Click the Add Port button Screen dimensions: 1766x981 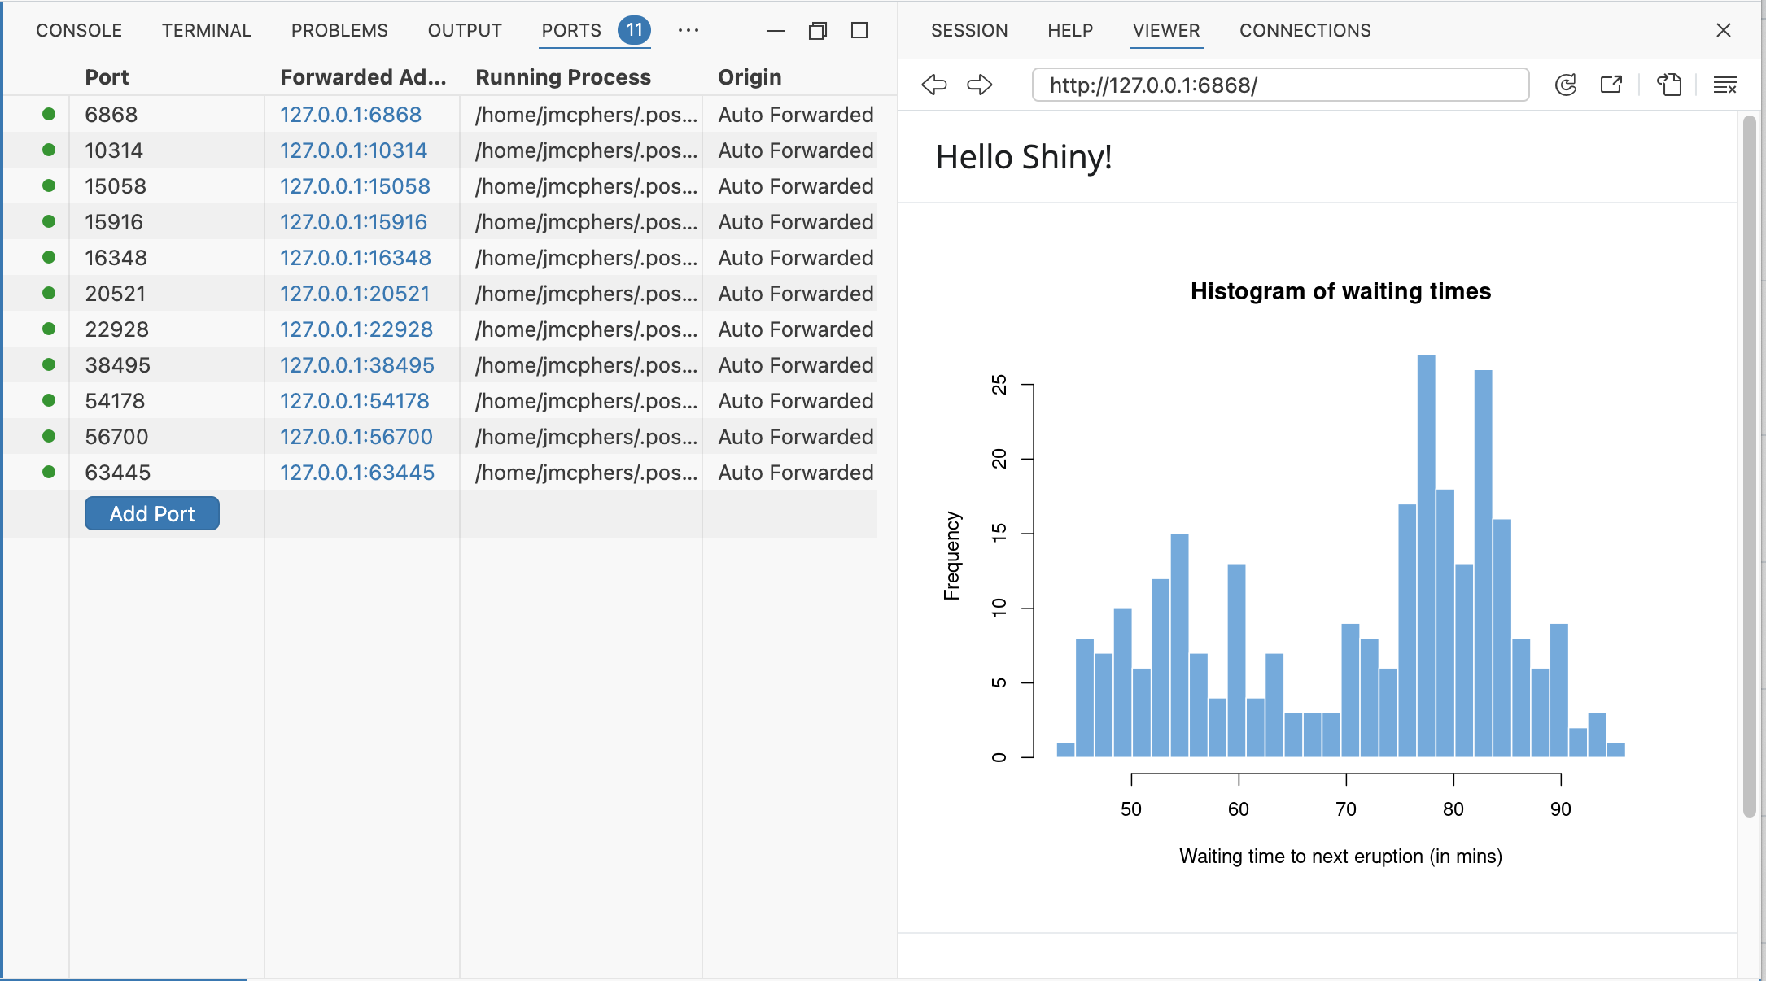tap(152, 514)
